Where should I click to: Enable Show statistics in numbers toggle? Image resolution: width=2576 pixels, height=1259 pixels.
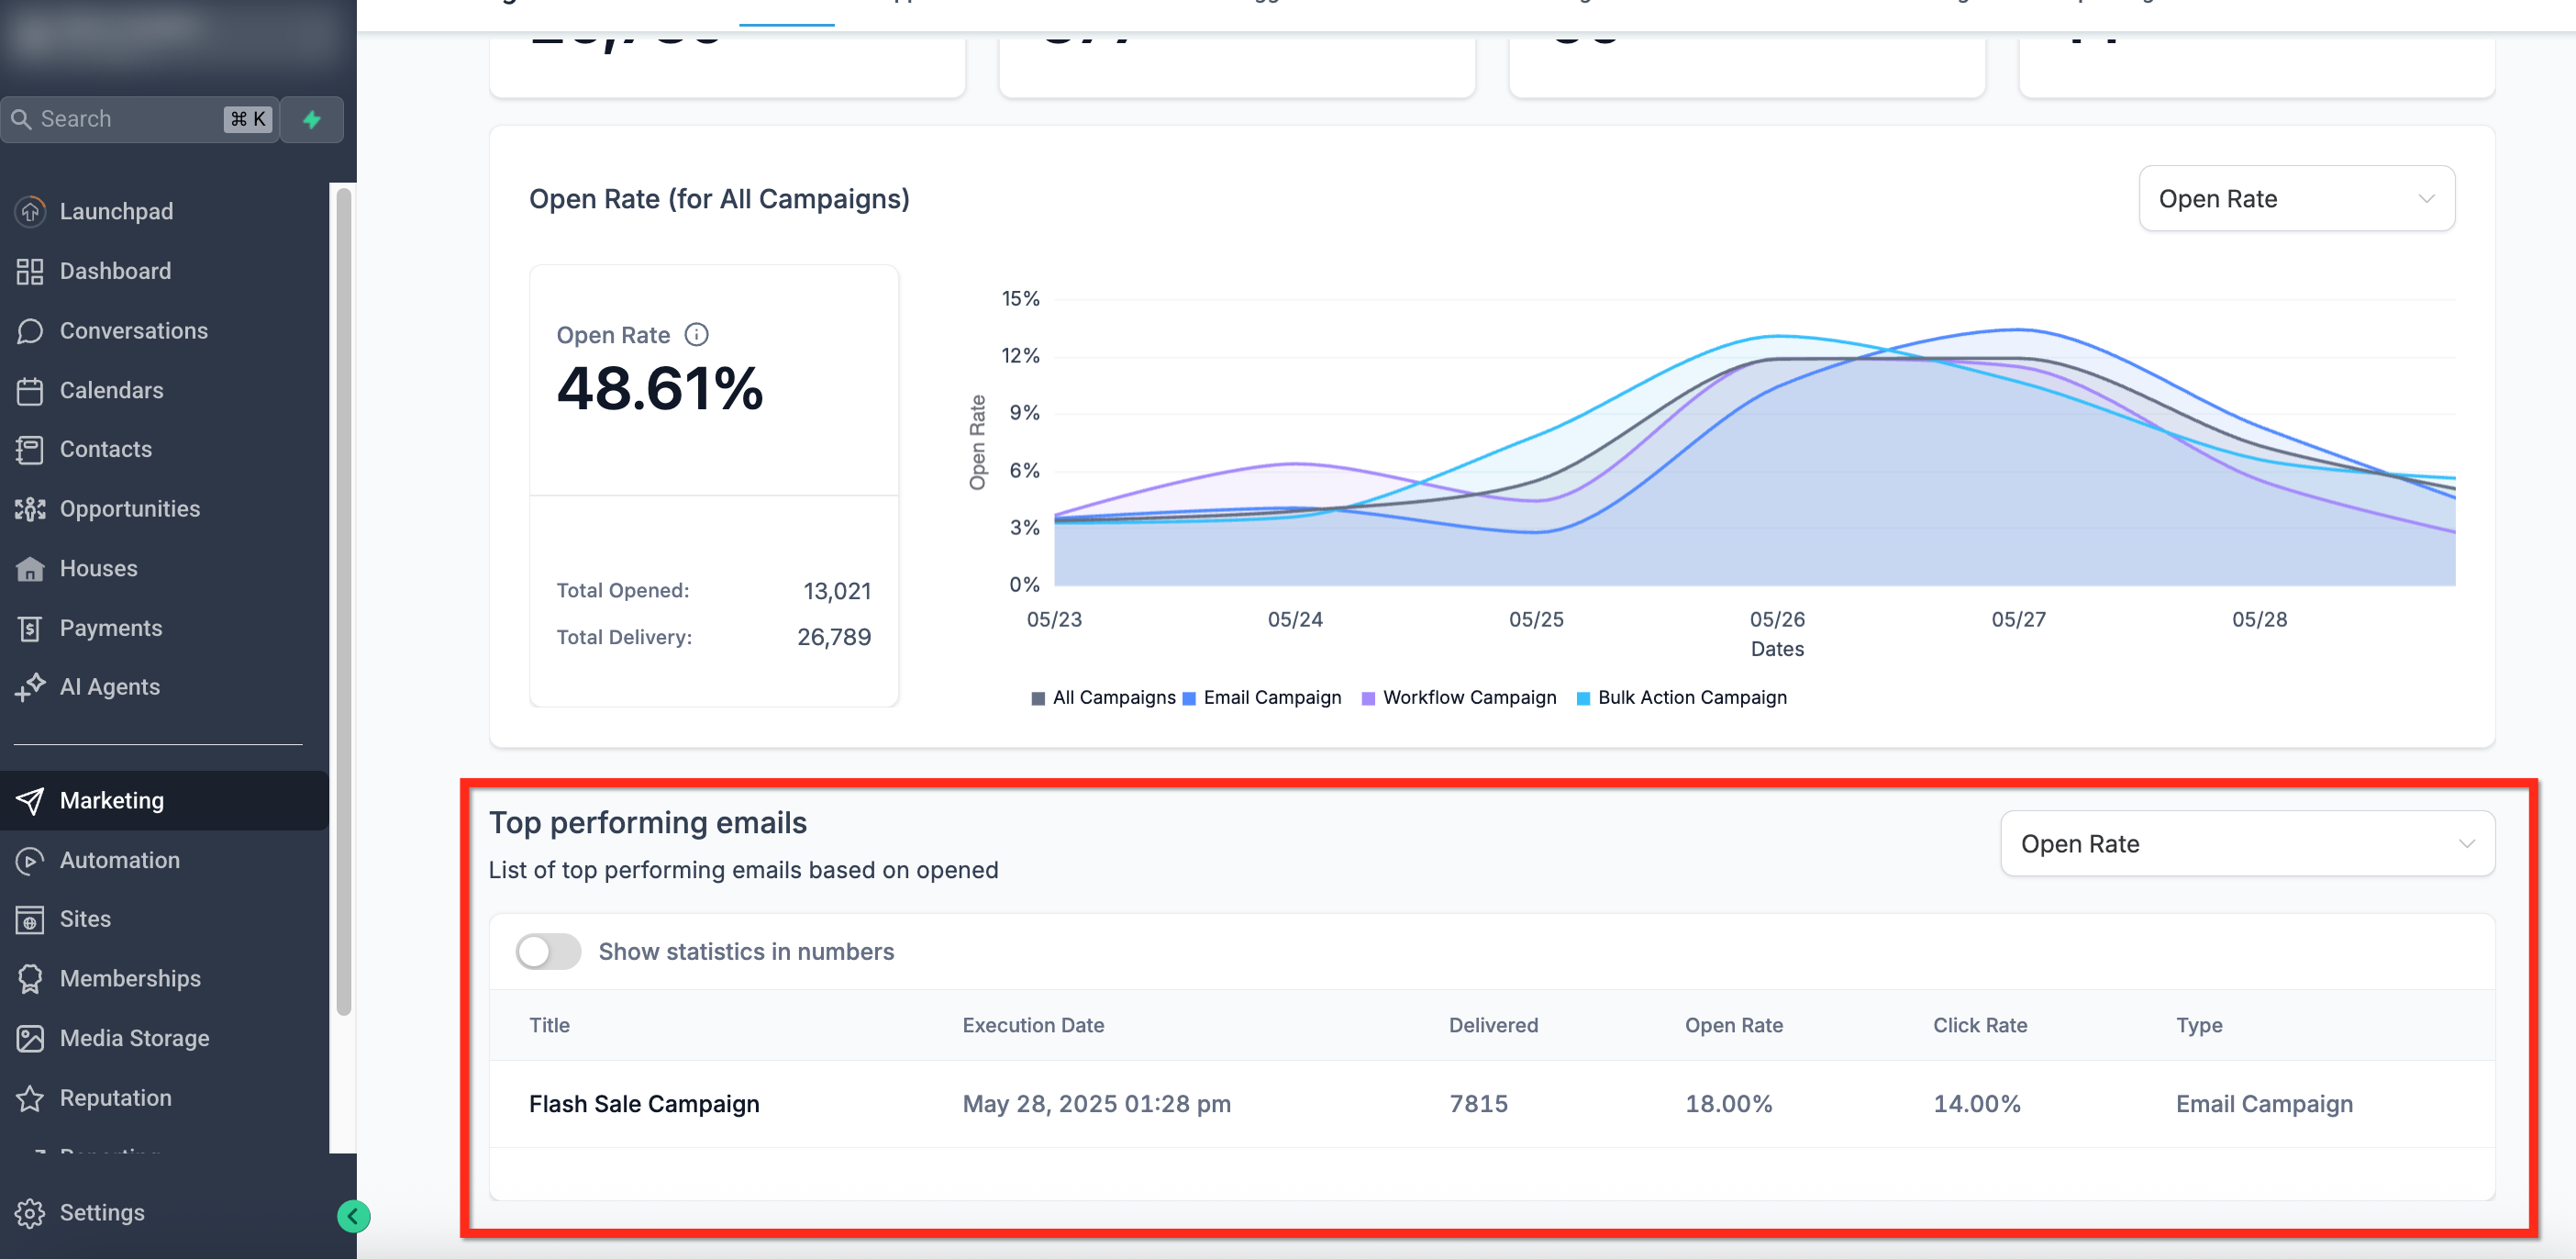[x=548, y=951]
